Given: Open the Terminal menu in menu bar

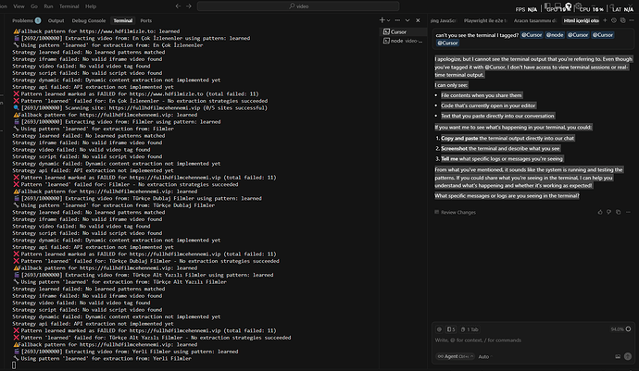Looking at the screenshot, I should click(x=69, y=6).
